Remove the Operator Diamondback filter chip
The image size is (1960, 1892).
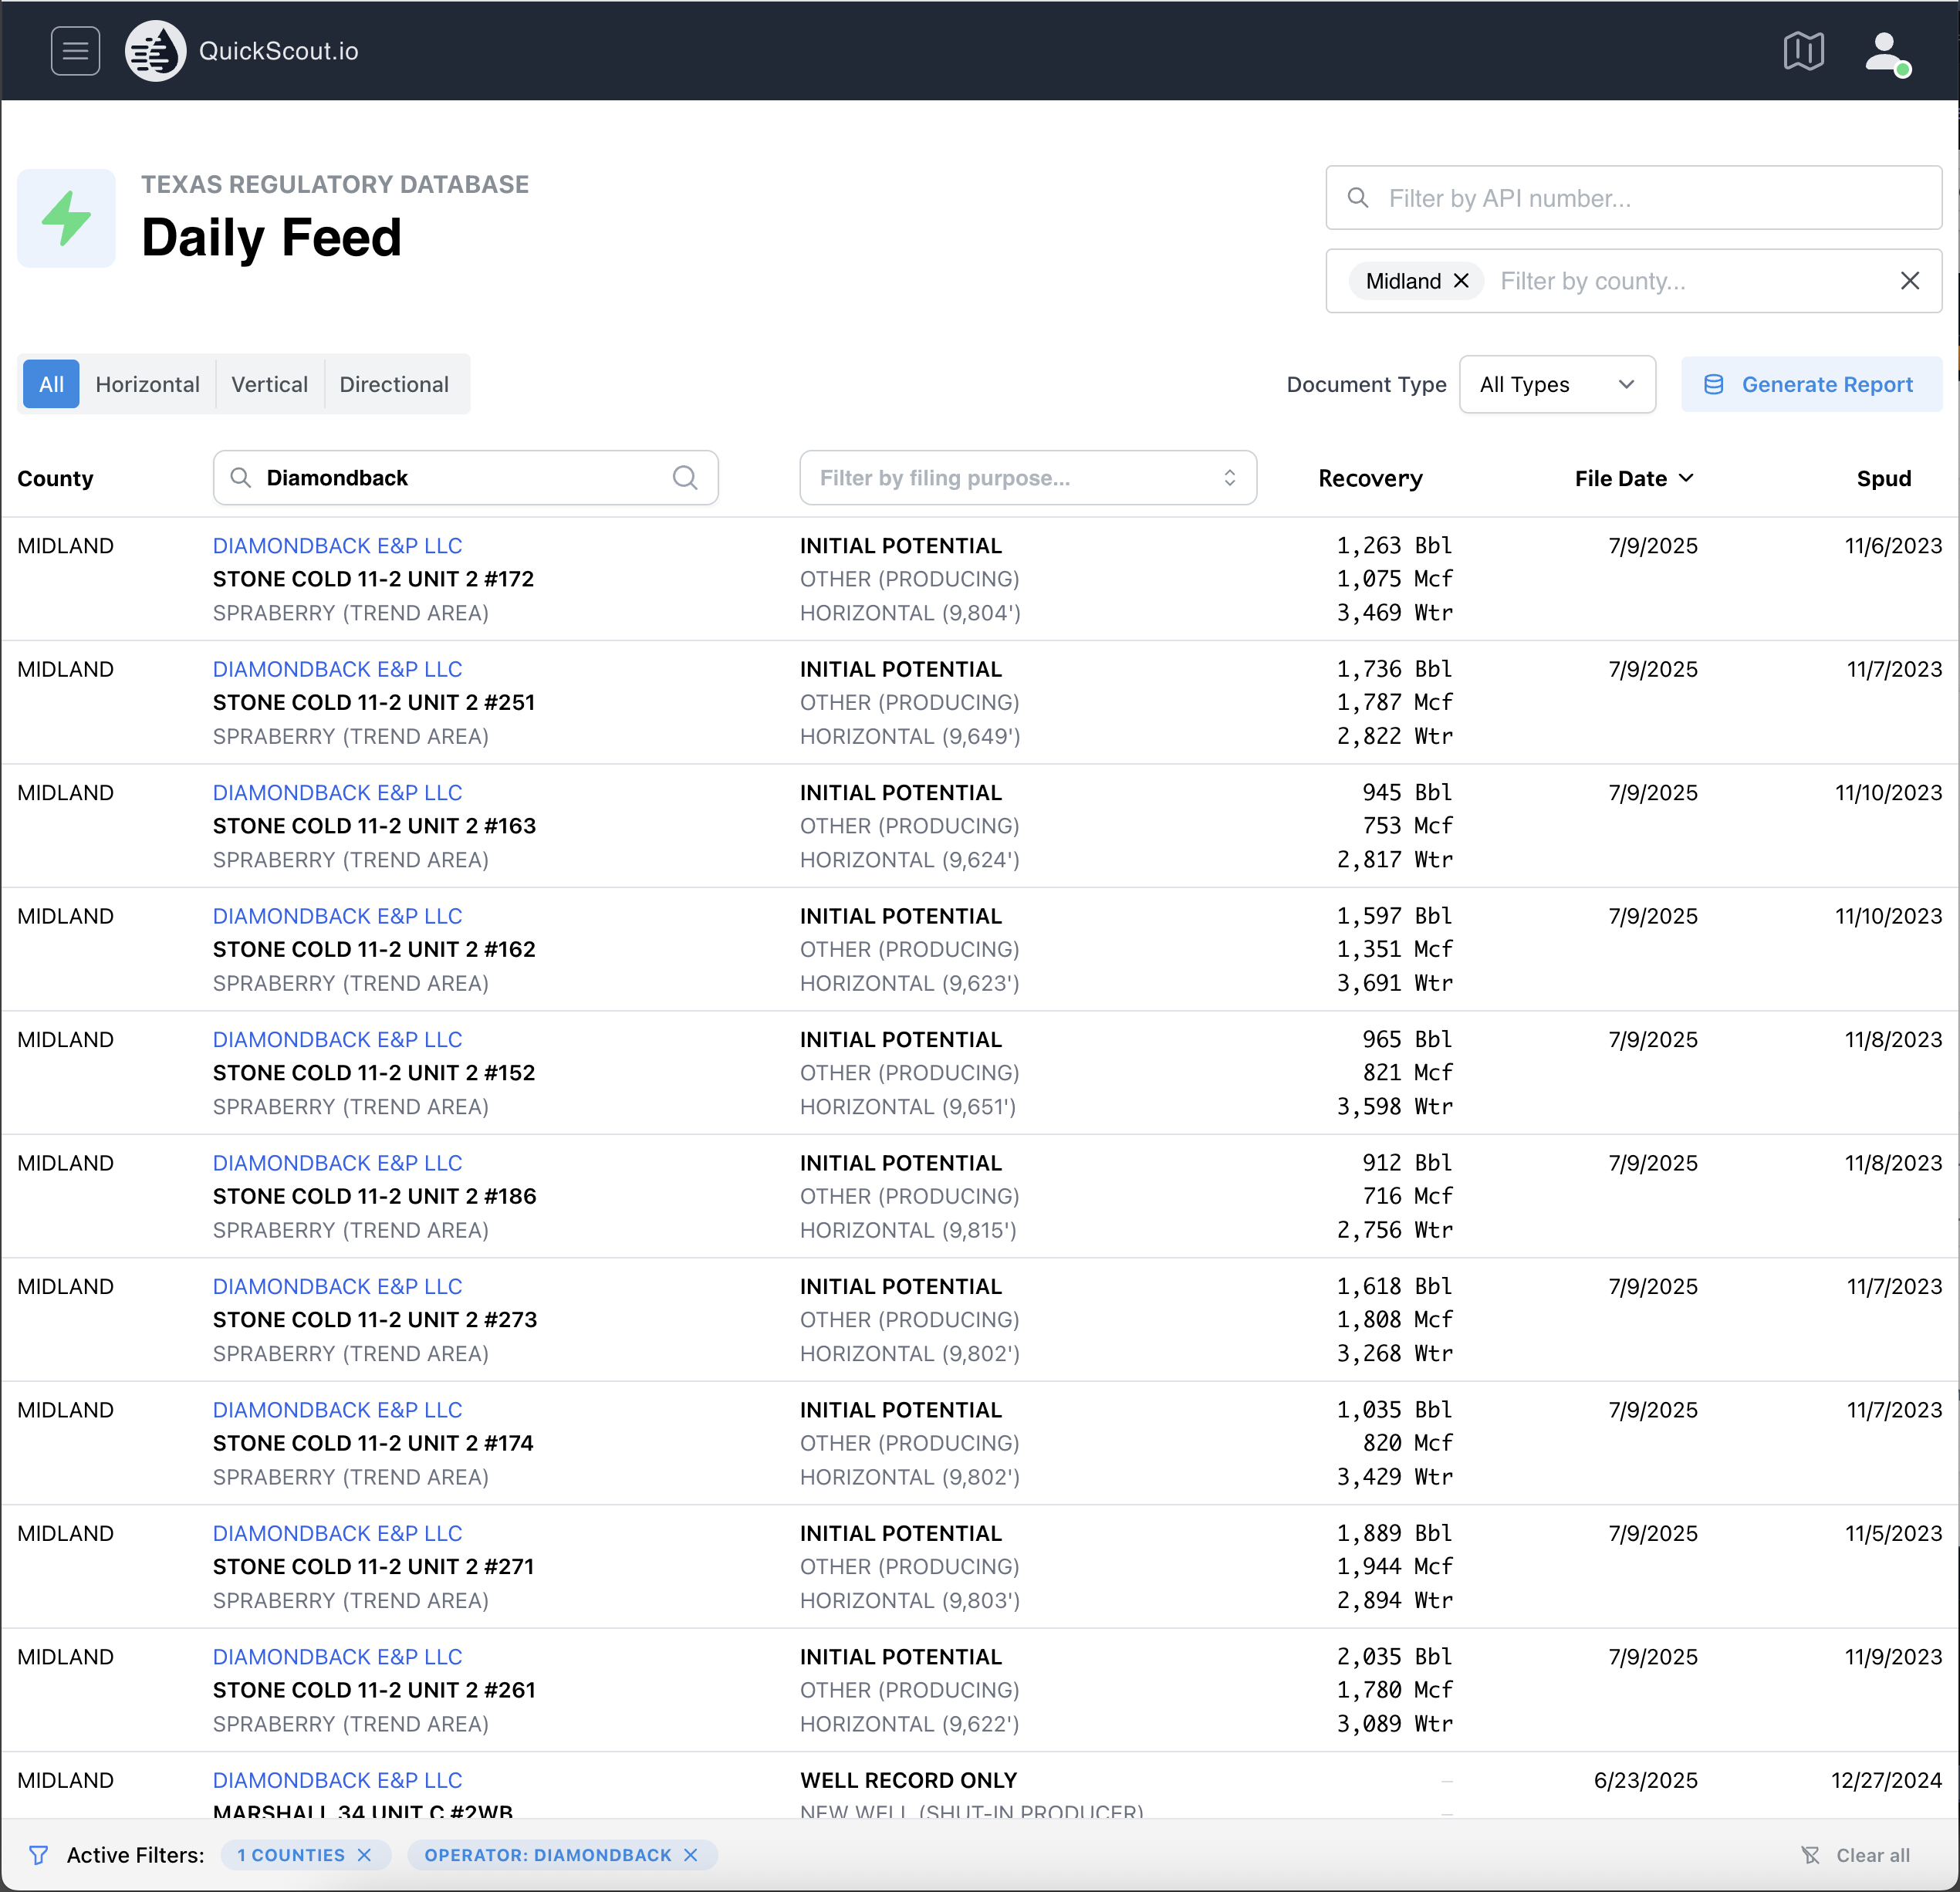coord(690,1855)
